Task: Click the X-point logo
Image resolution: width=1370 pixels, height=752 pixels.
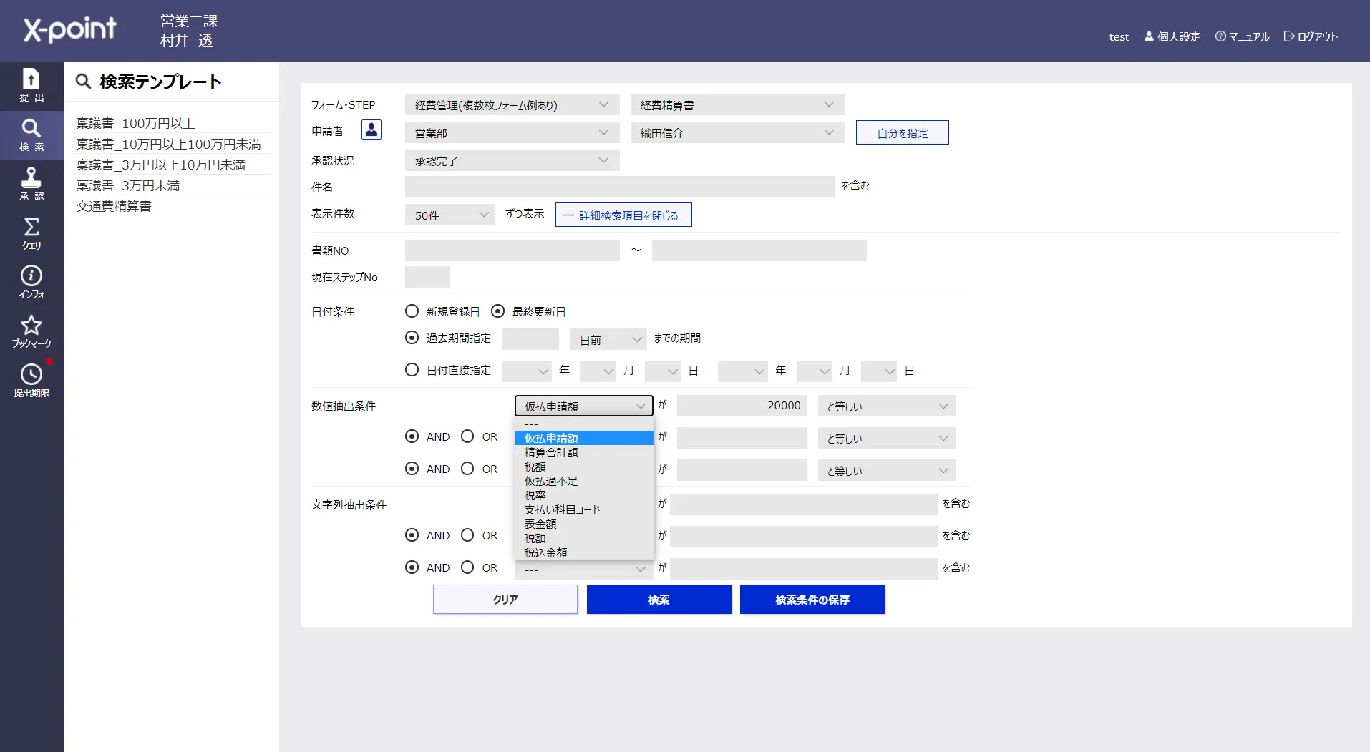Action: click(70, 29)
